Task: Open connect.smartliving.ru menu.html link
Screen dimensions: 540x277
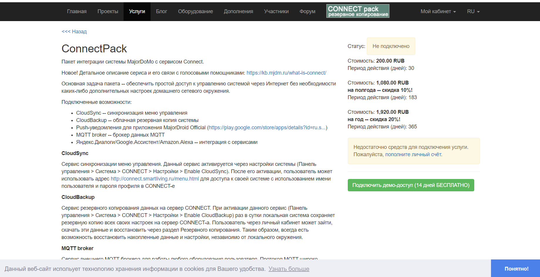Action: pyautogui.click(x=155, y=179)
